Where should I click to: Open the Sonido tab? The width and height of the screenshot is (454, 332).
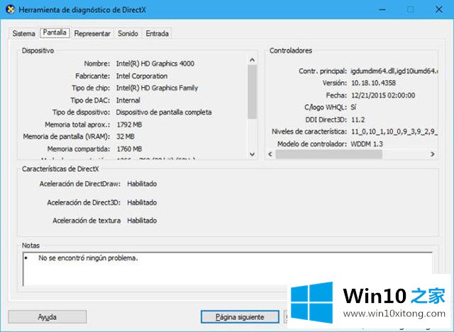128,33
